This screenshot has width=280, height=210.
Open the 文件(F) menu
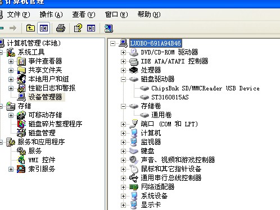tap(19, 15)
